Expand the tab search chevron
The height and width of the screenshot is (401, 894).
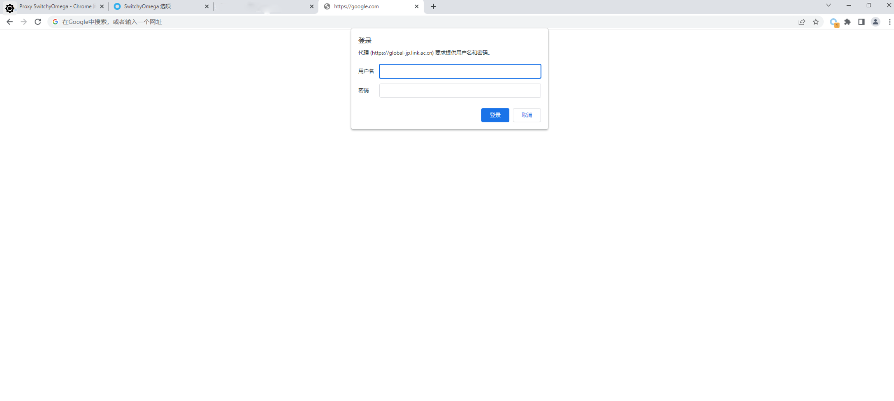click(829, 5)
